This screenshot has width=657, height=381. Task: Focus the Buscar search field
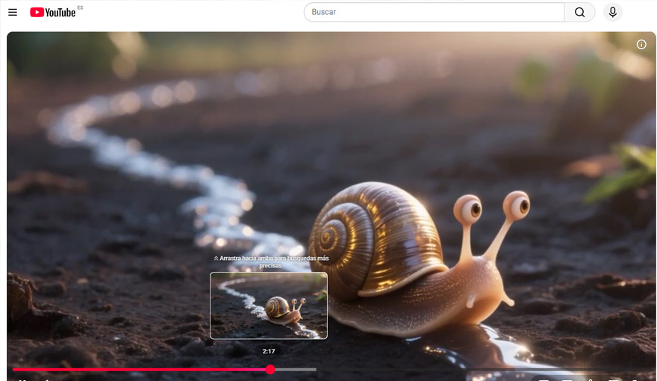click(433, 13)
